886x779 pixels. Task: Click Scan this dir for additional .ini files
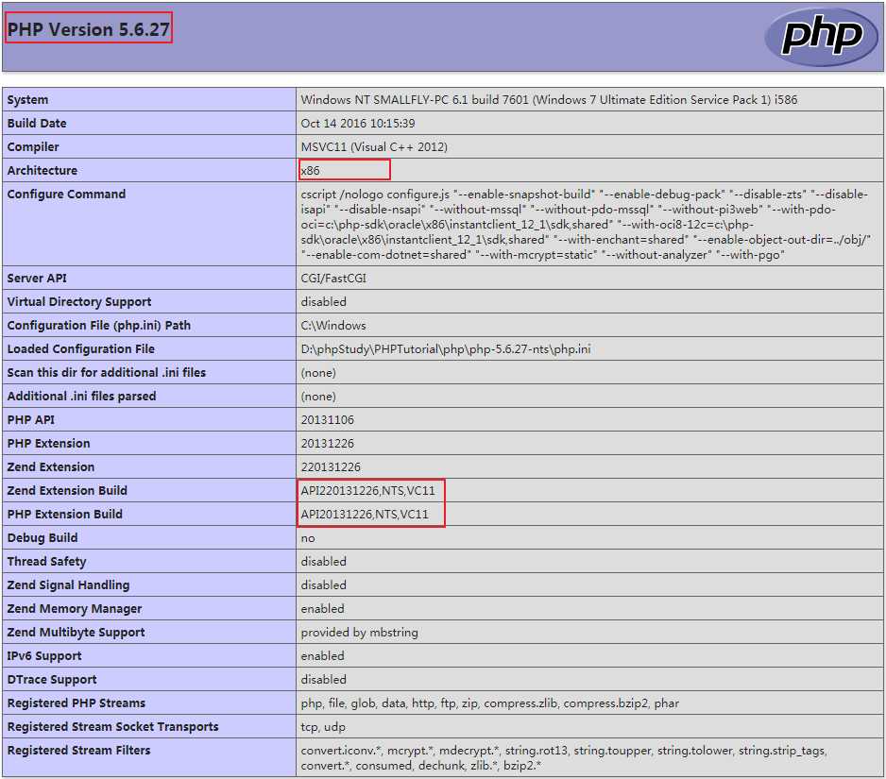(106, 373)
